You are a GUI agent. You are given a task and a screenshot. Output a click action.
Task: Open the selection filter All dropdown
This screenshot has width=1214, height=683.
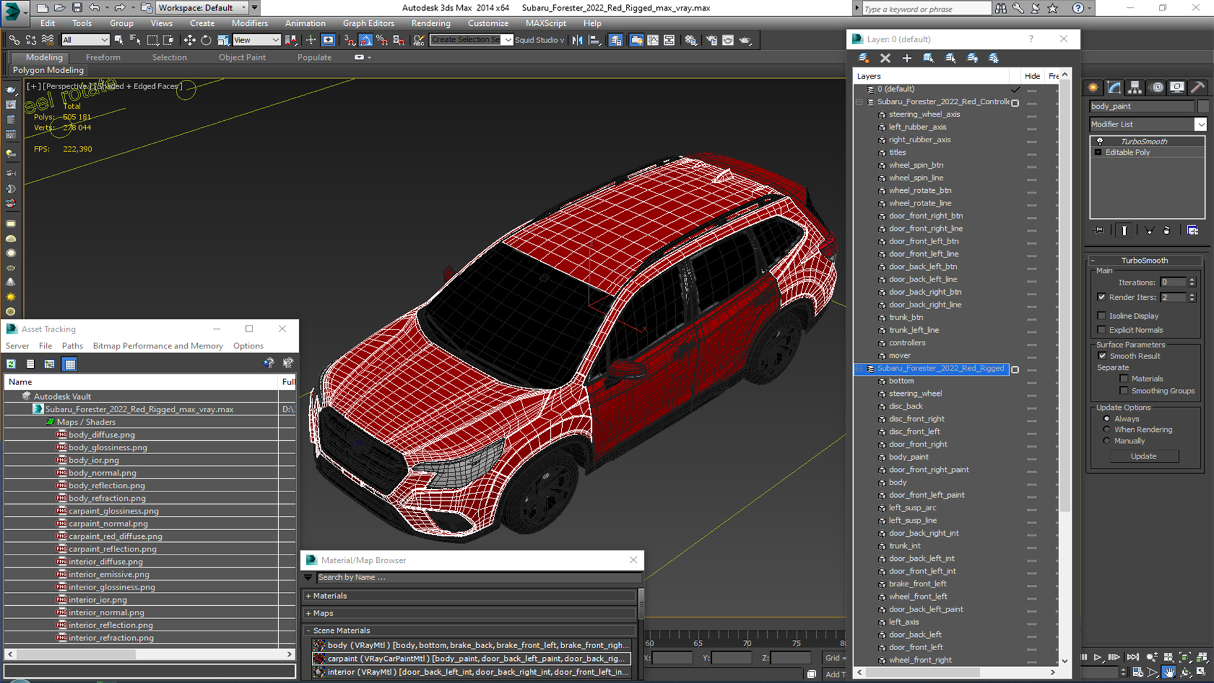pyautogui.click(x=85, y=40)
